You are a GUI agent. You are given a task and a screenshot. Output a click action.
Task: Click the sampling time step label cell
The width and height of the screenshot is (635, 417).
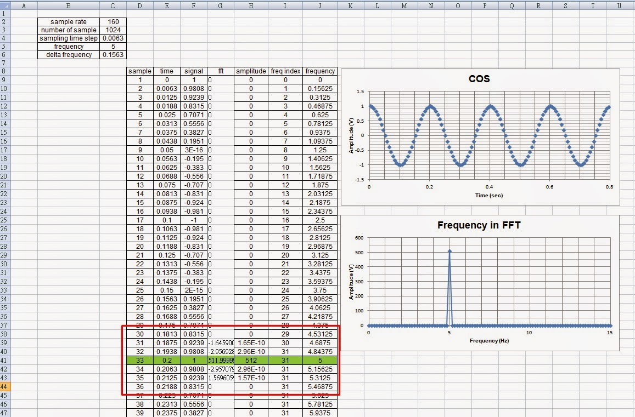coord(68,38)
